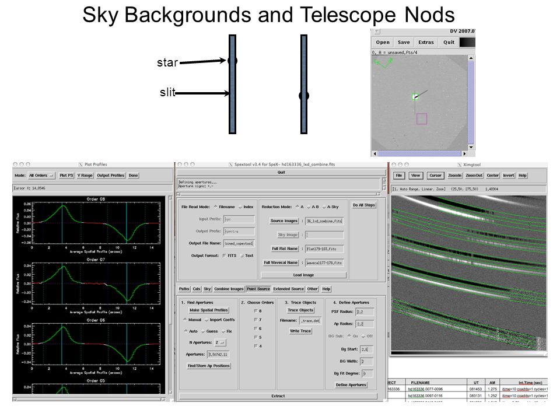Viewport: 560px width, 420px height.
Task: Click Open in the DV window
Action: [x=383, y=42]
